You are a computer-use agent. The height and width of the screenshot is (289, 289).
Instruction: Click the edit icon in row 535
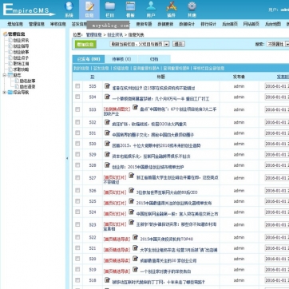pyautogui.click(x=107, y=86)
